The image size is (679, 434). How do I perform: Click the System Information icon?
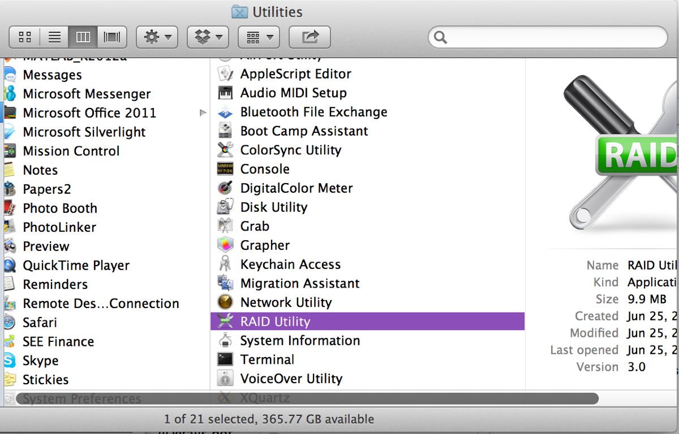pyautogui.click(x=225, y=341)
